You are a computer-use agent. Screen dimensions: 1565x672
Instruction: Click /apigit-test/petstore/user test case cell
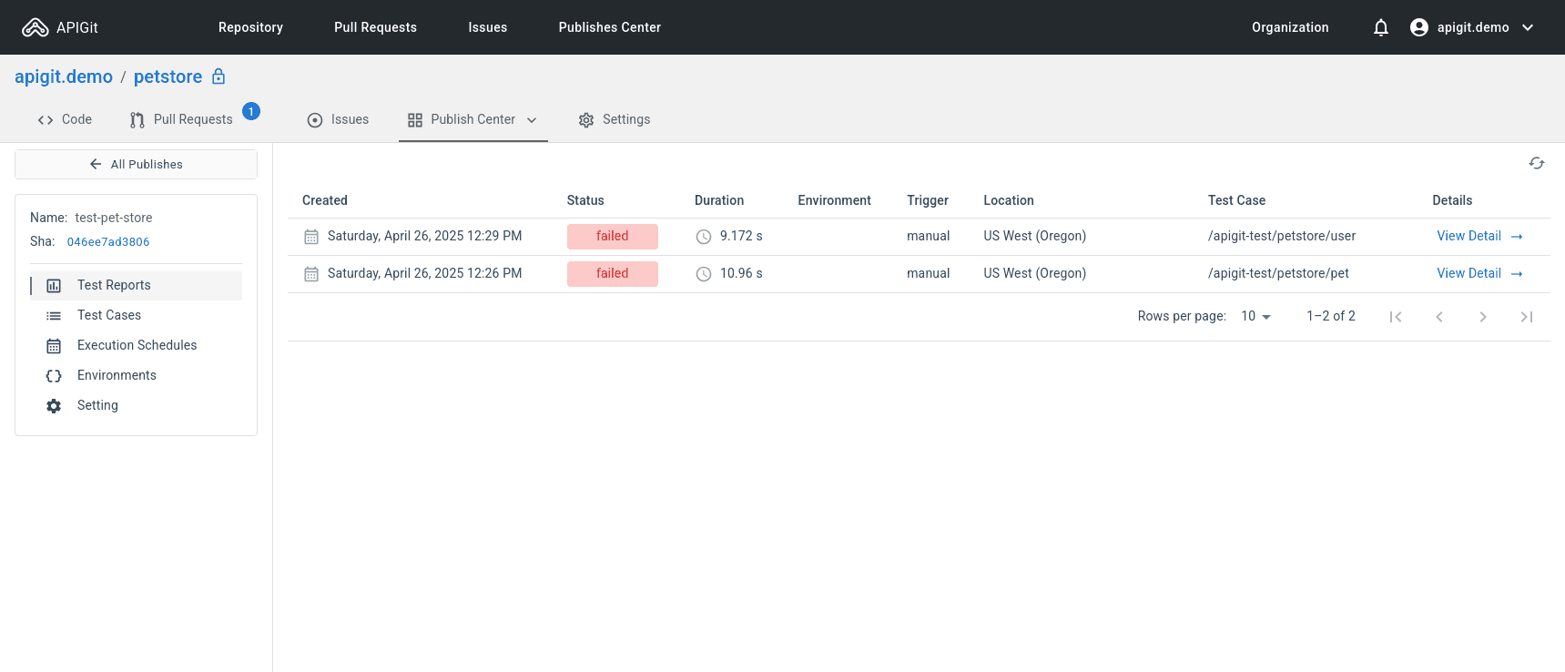pos(1282,236)
